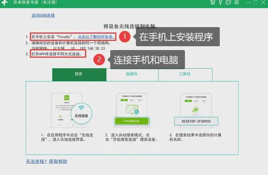Click step text 在应用程序中点击"无线连接"
268x175 pixels.
point(67,137)
